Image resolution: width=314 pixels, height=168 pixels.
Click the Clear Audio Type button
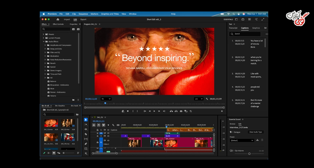pyautogui.click(x=256, y=132)
